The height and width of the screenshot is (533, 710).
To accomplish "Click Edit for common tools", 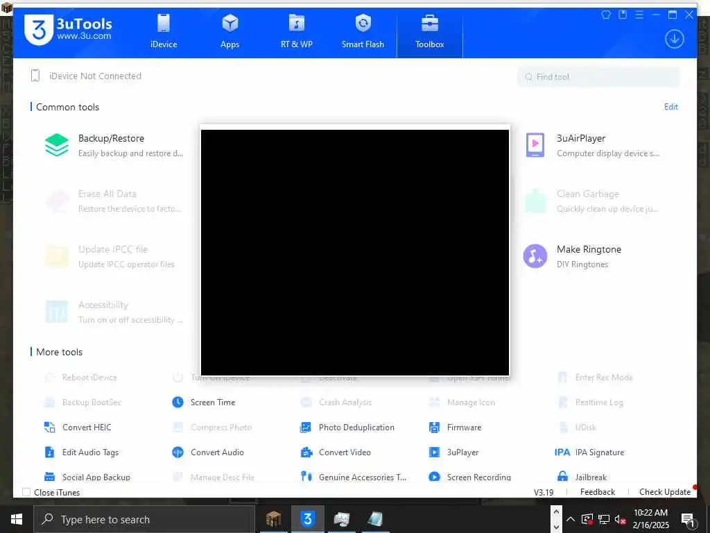I will click(x=670, y=107).
